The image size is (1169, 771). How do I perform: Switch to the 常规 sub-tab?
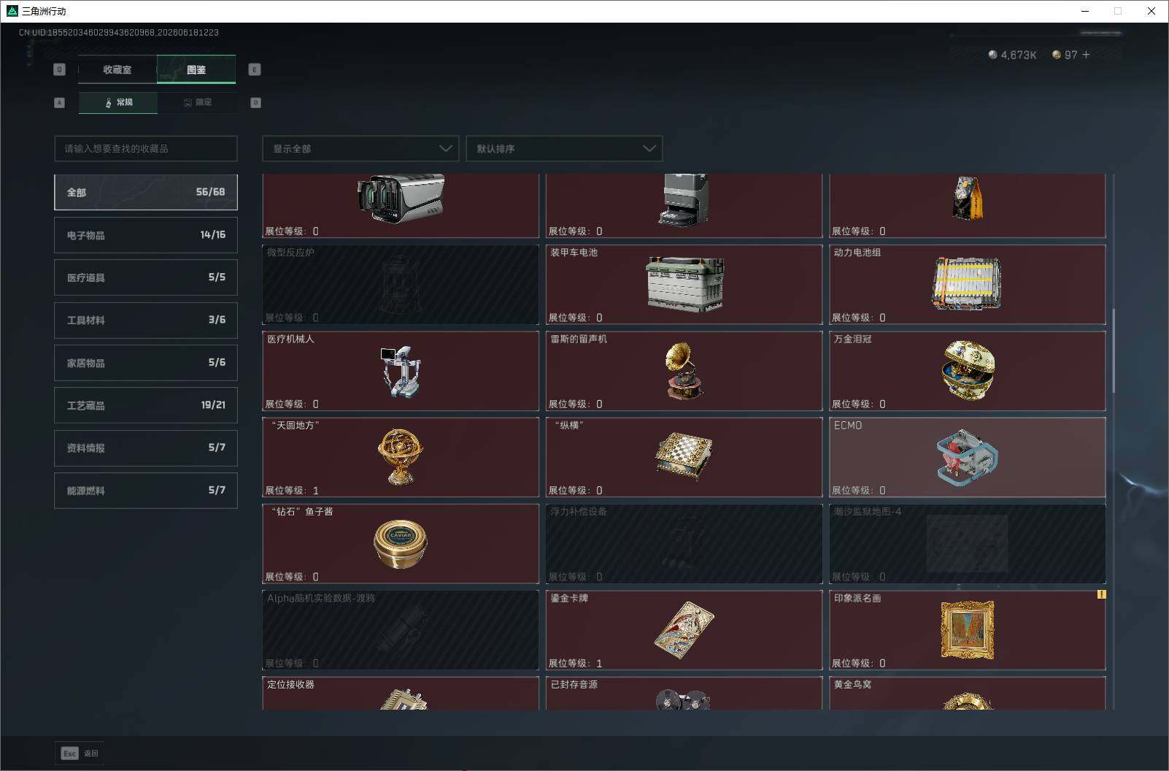click(118, 102)
